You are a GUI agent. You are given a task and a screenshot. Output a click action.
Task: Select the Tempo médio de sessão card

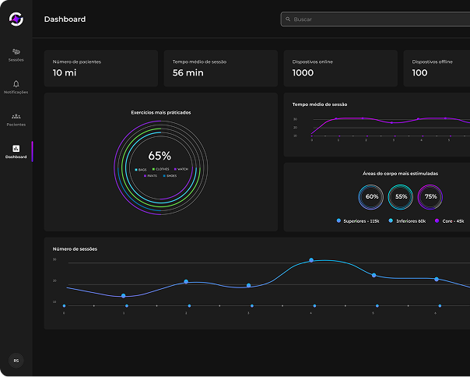[220, 69]
